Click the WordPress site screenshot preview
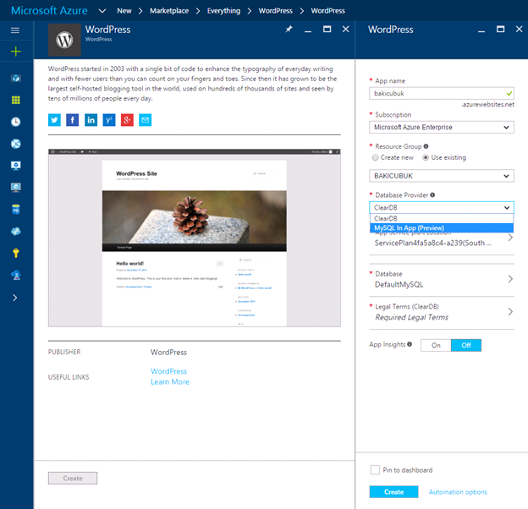Screen dimensions: 528x509 [195, 238]
